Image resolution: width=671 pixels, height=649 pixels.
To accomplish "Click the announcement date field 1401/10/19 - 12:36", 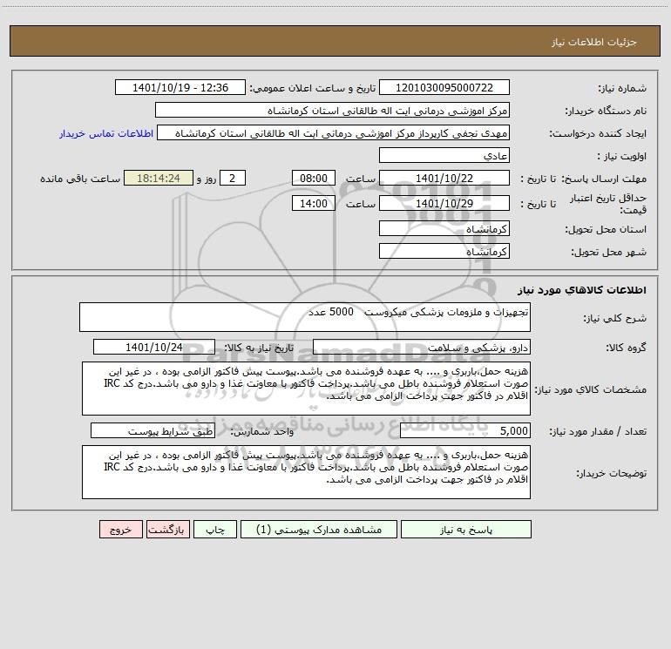I will tap(180, 87).
